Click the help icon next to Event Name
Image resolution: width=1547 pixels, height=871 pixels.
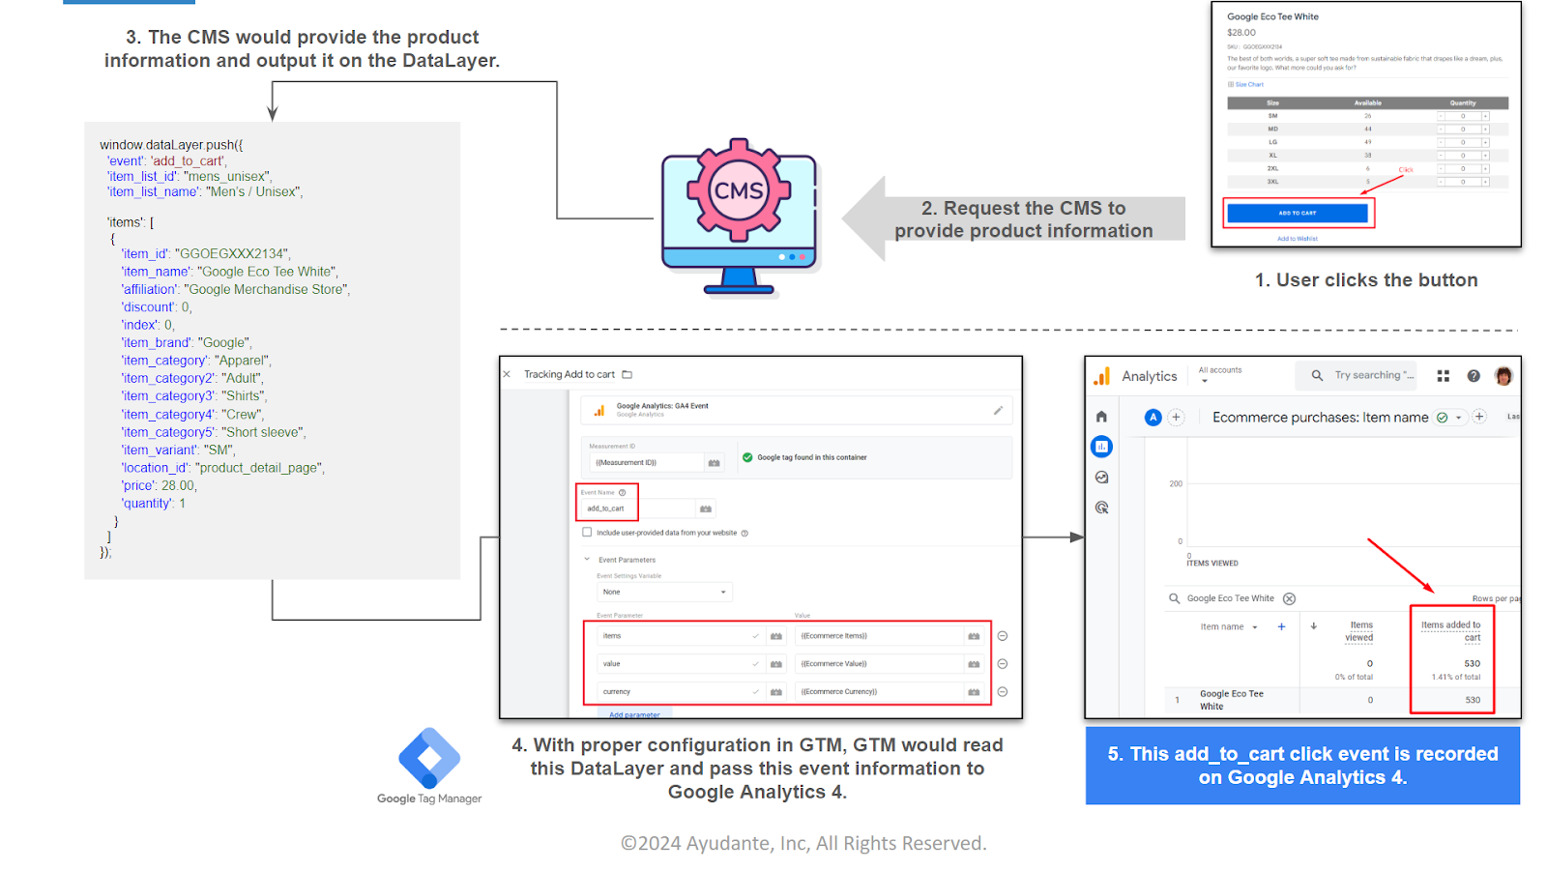[623, 493]
